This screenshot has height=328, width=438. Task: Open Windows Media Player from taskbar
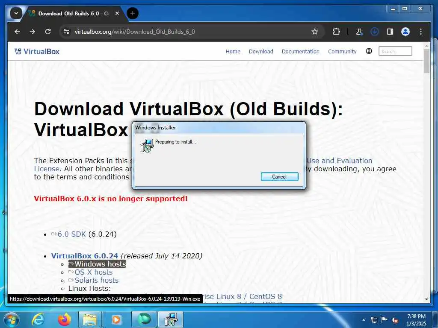tap(116, 319)
